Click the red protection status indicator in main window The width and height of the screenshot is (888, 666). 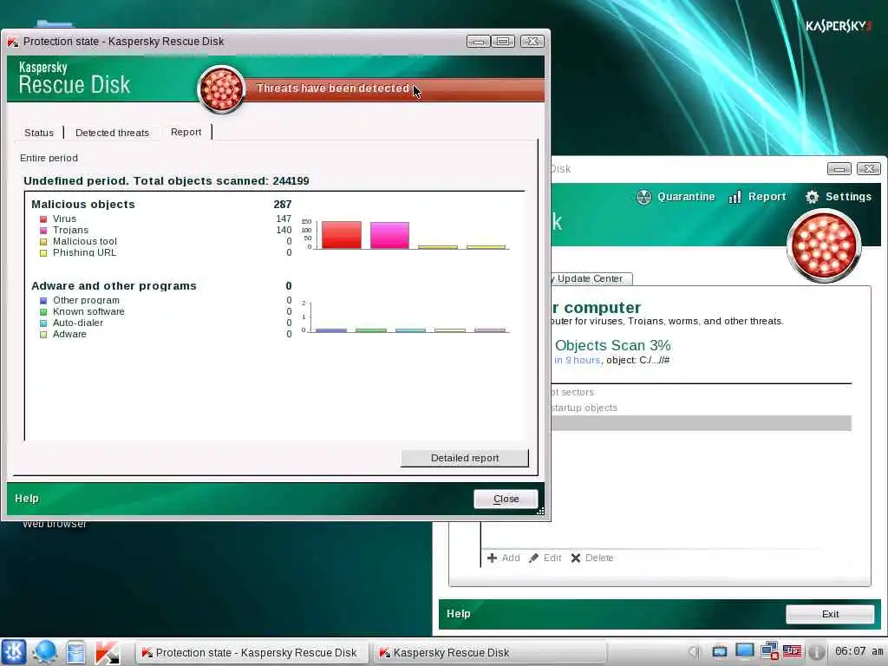pyautogui.click(x=824, y=245)
